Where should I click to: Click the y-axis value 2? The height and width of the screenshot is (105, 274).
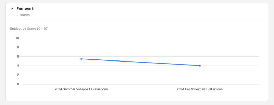[18, 75]
